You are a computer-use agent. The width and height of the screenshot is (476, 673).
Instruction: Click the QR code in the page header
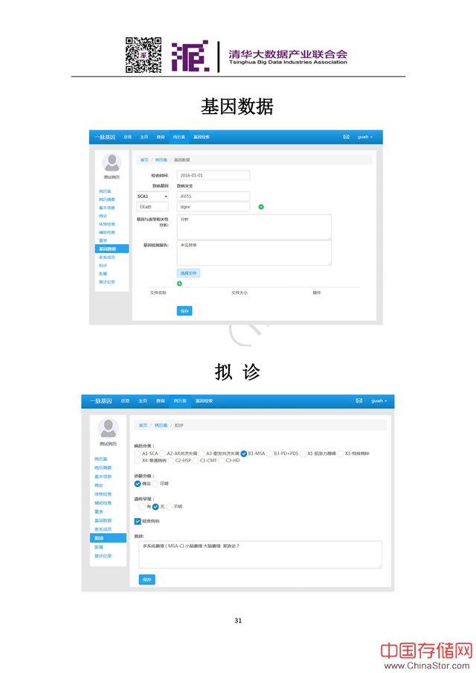[143, 54]
